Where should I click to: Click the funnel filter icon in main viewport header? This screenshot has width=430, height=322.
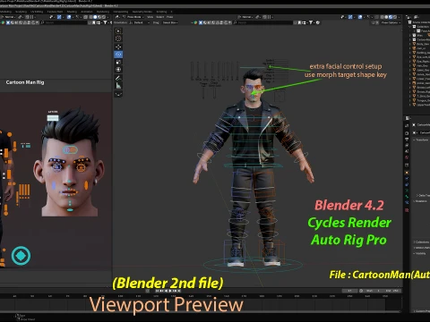coord(311,22)
